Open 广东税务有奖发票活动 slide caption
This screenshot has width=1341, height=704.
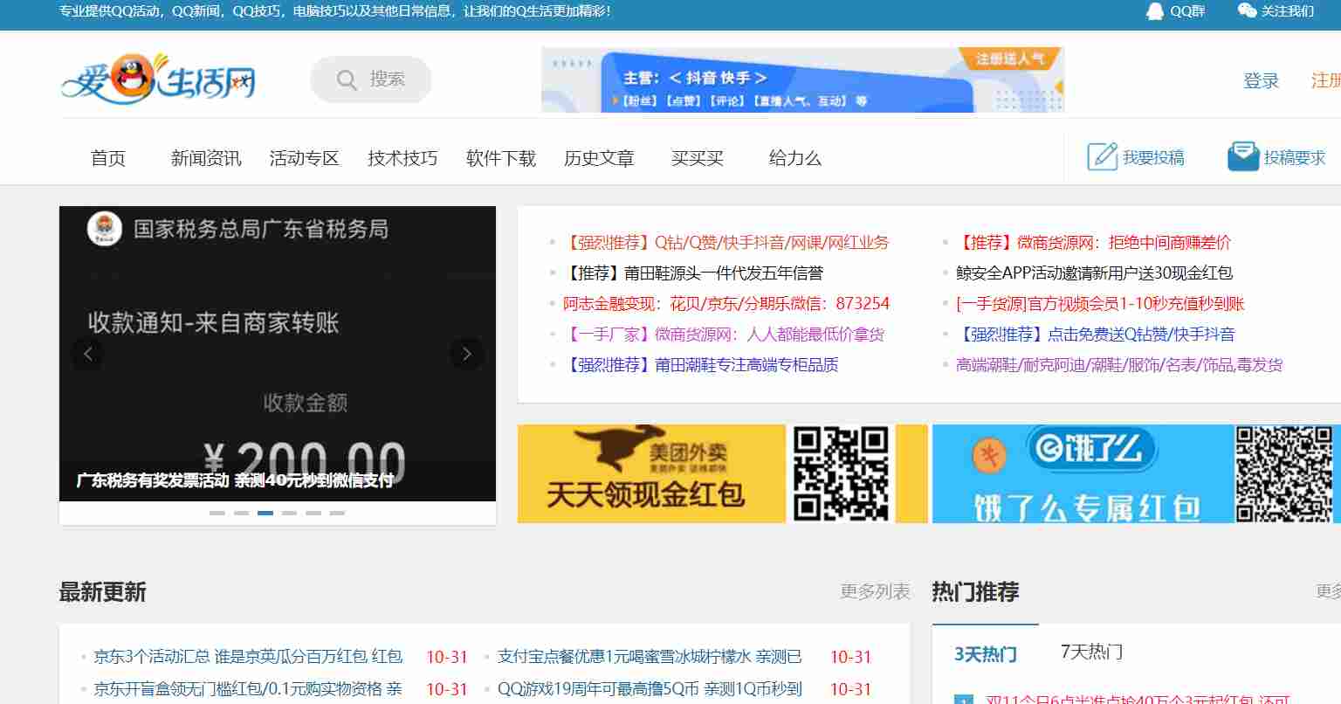pos(235,480)
